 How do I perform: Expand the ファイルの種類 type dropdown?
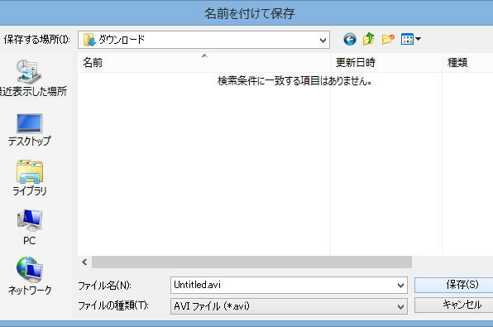pos(400,306)
